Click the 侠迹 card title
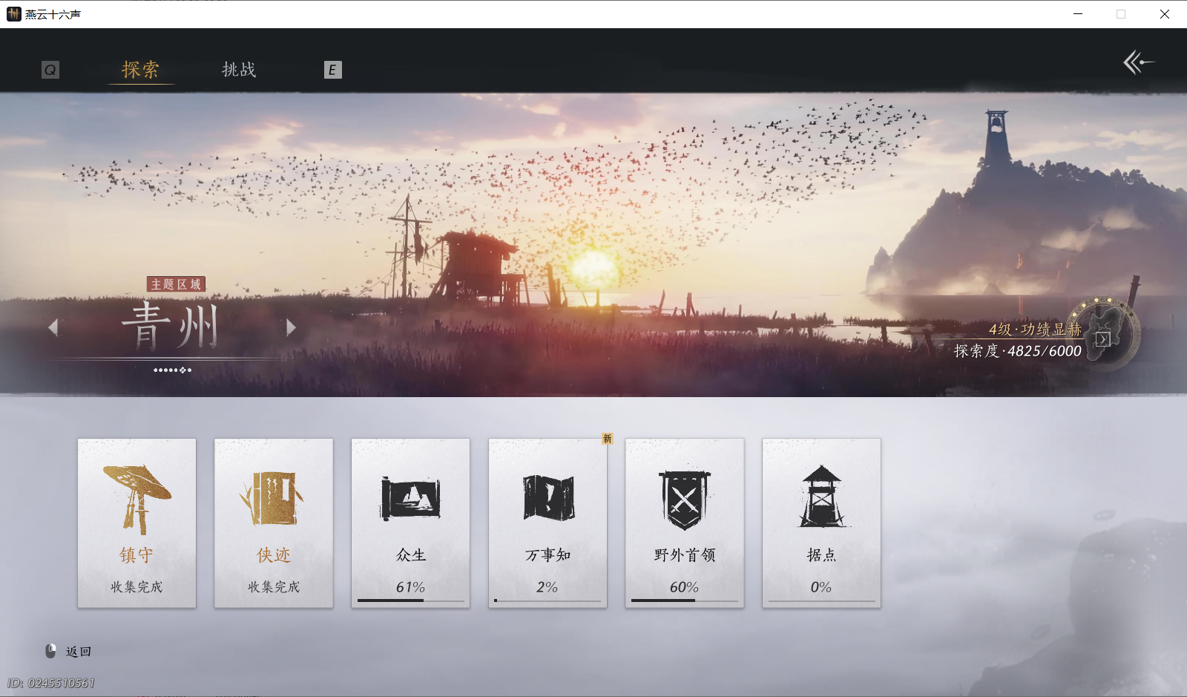Image resolution: width=1187 pixels, height=697 pixels. (274, 555)
